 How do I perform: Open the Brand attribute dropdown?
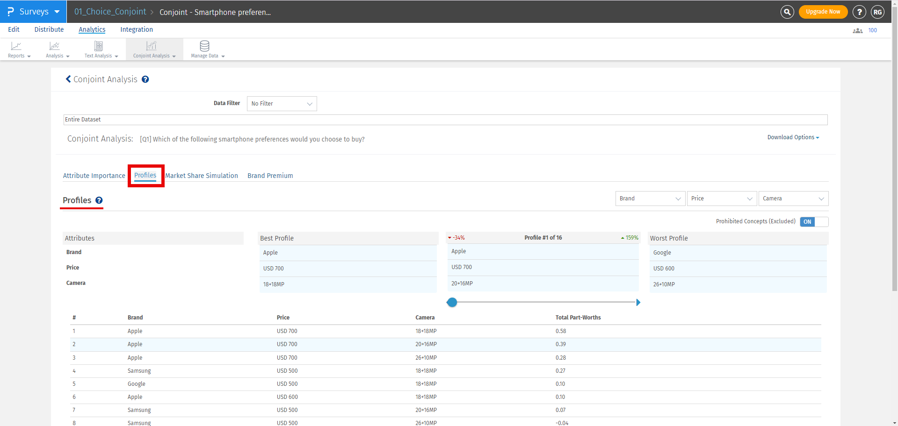pyautogui.click(x=650, y=199)
